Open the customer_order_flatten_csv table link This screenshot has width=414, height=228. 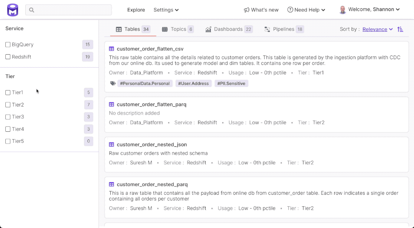150,49
